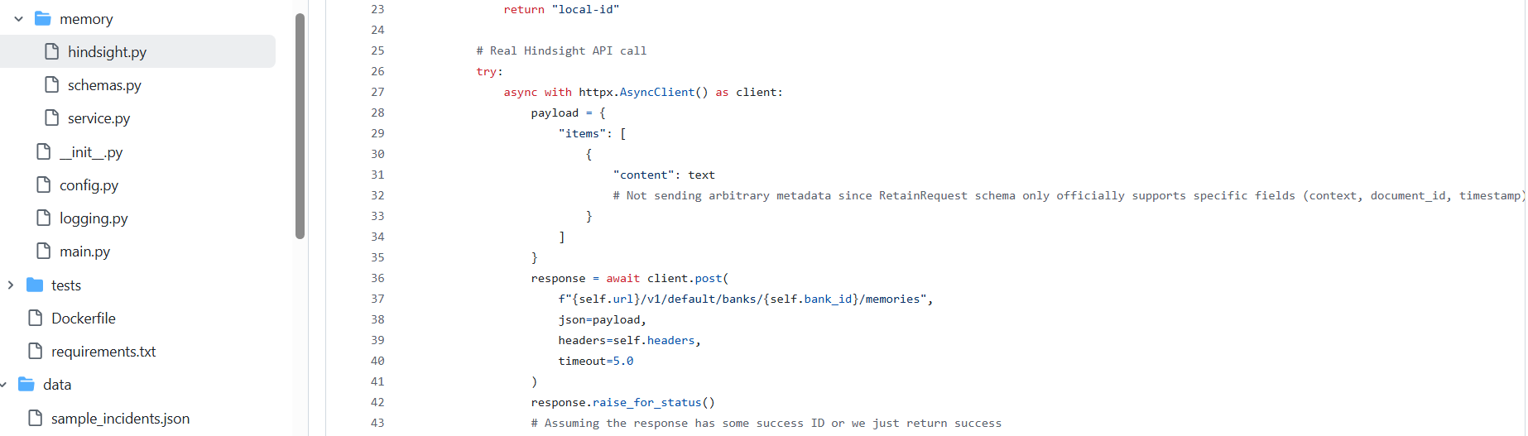Click the memory folder icon
Screen dimensions: 1528x436
43,18
